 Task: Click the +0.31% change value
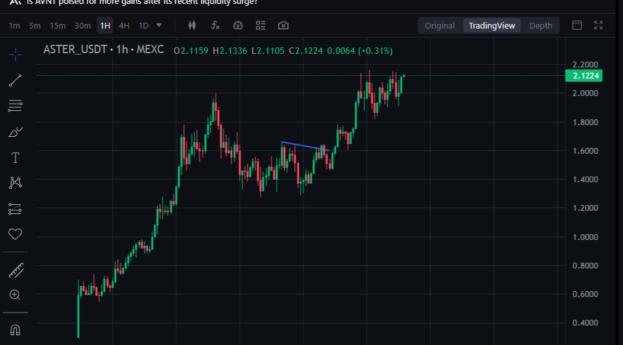pyautogui.click(x=375, y=51)
